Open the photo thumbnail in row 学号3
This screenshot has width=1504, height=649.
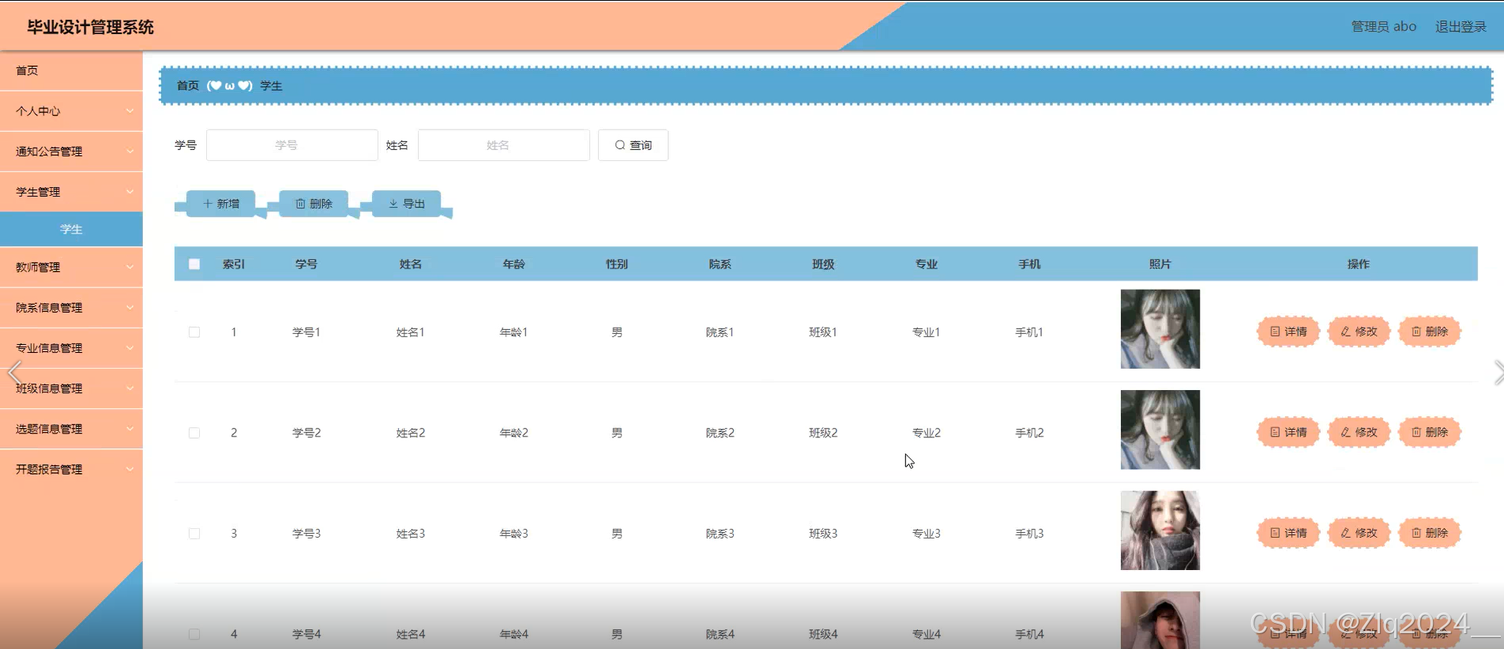[x=1160, y=531]
